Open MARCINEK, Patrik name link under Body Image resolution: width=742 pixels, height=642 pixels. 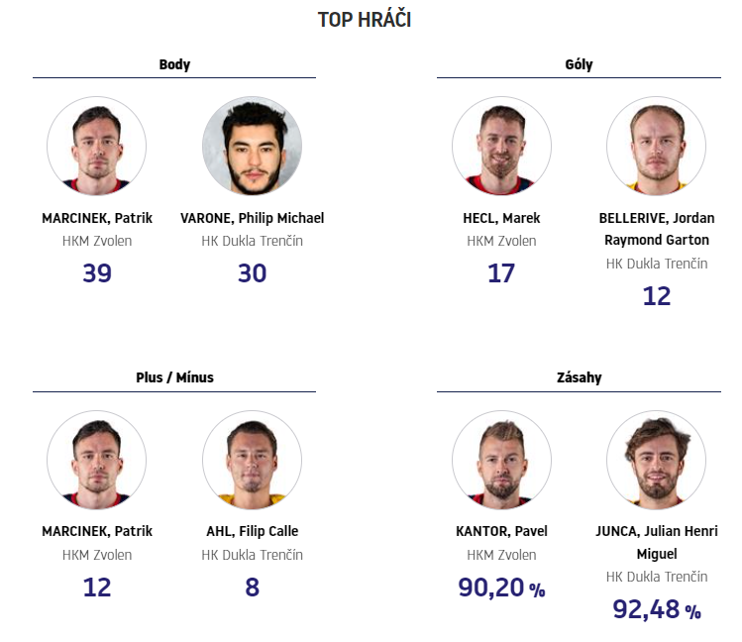click(97, 218)
